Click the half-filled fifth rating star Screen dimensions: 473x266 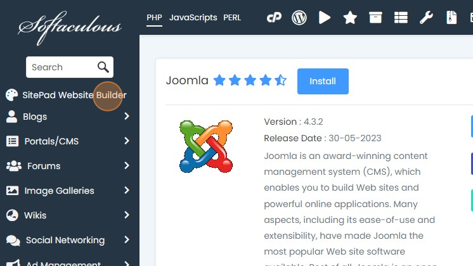click(280, 80)
